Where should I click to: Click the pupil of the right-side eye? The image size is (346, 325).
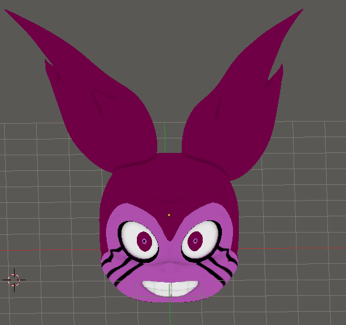click(x=195, y=241)
